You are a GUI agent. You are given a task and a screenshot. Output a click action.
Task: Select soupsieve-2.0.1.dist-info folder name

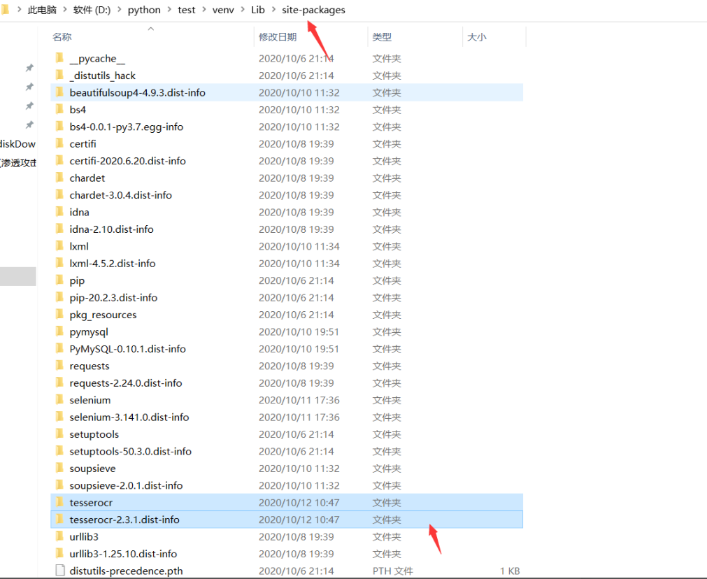[126, 485]
